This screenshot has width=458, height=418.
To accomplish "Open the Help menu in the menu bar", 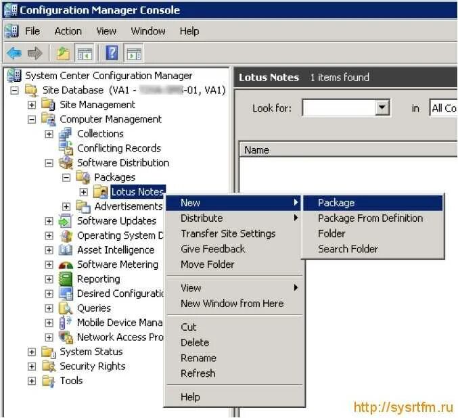I will [x=189, y=30].
